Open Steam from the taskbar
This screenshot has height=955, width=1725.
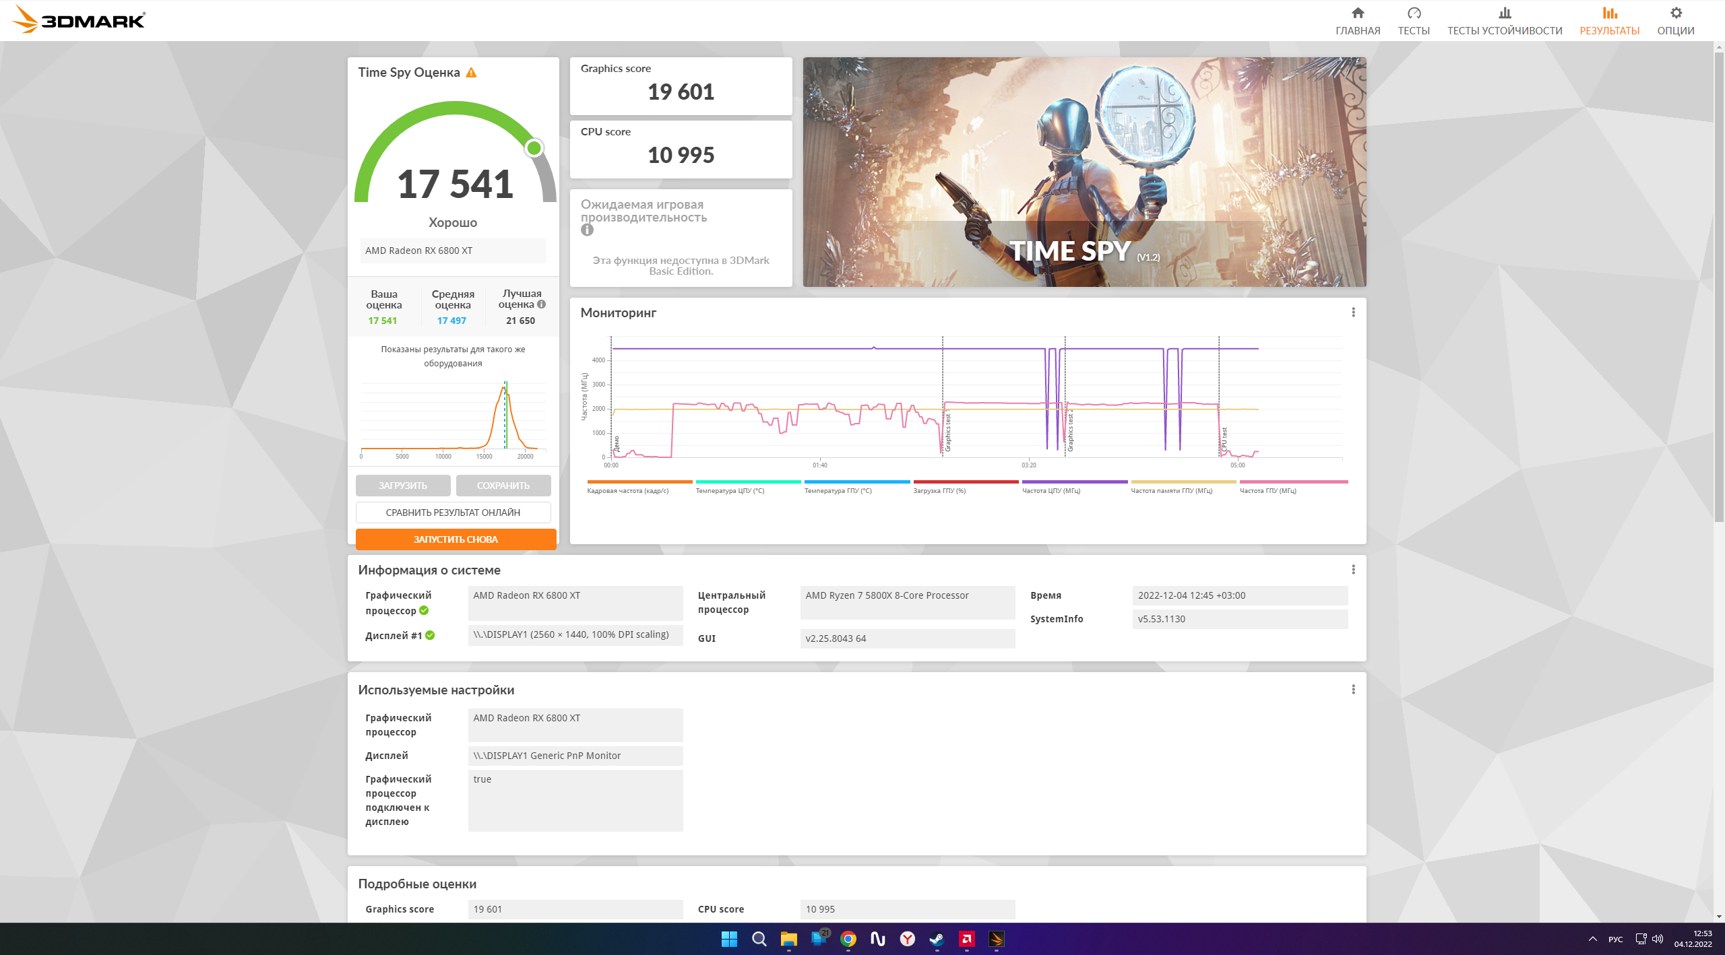pos(937,939)
